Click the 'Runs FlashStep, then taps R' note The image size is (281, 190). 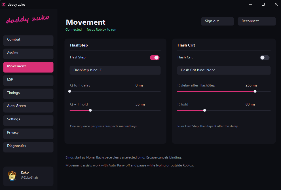click(208, 126)
